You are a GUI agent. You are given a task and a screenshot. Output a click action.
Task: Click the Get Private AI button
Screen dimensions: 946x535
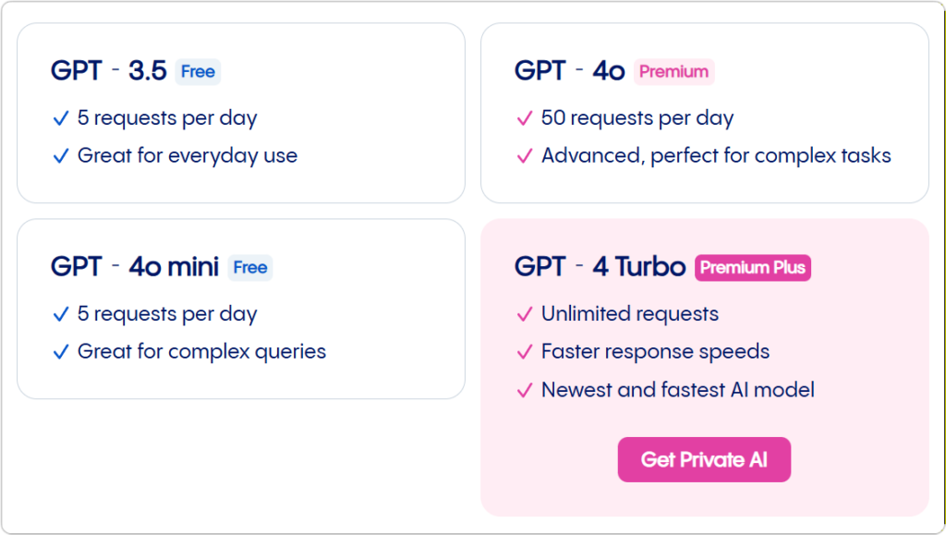click(704, 459)
